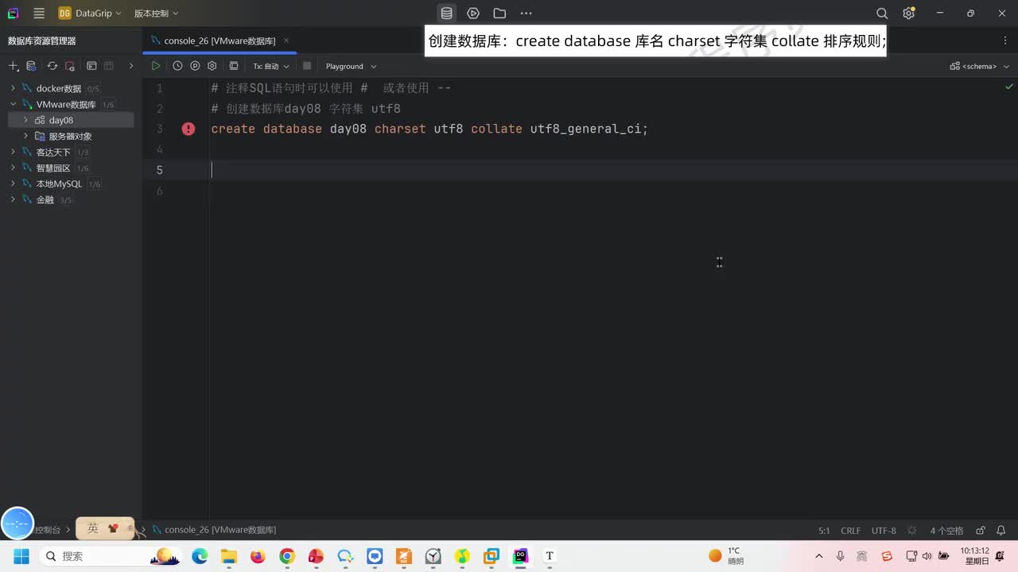Open Google Chrome from taskbar
Screen dimensions: 1018x572
pyautogui.click(x=287, y=556)
